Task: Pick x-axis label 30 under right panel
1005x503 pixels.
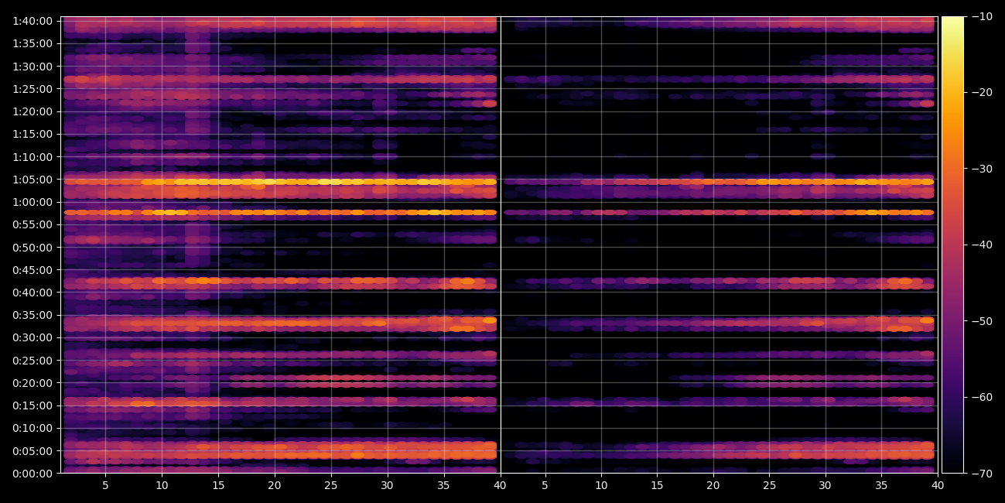Action: (826, 486)
